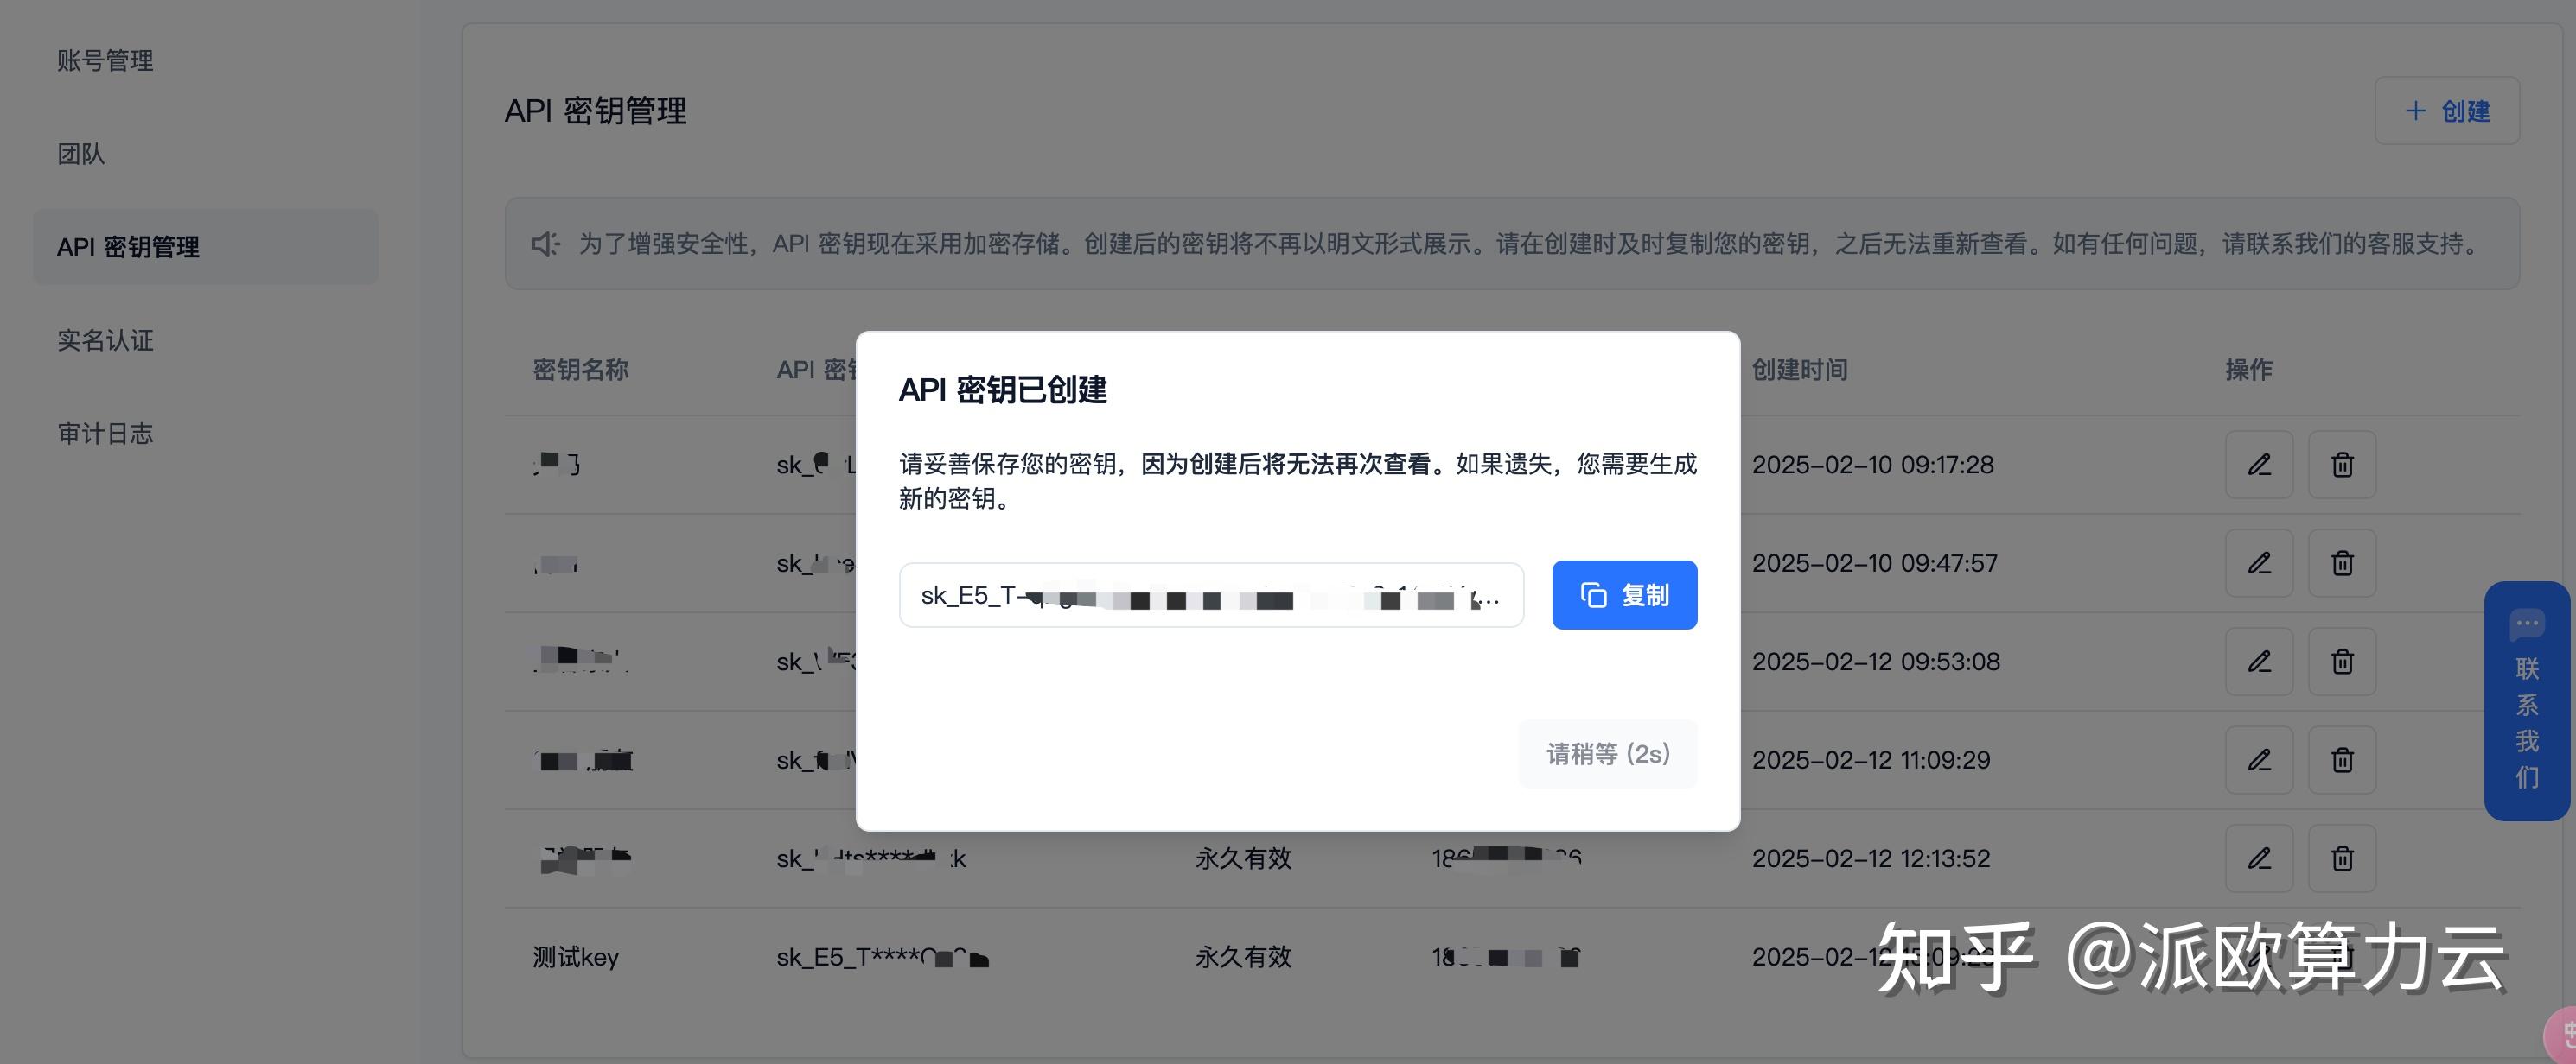The height and width of the screenshot is (1064, 2576).
Task: Click the pencil edit icon for 测试key row
Action: click(x=2260, y=956)
